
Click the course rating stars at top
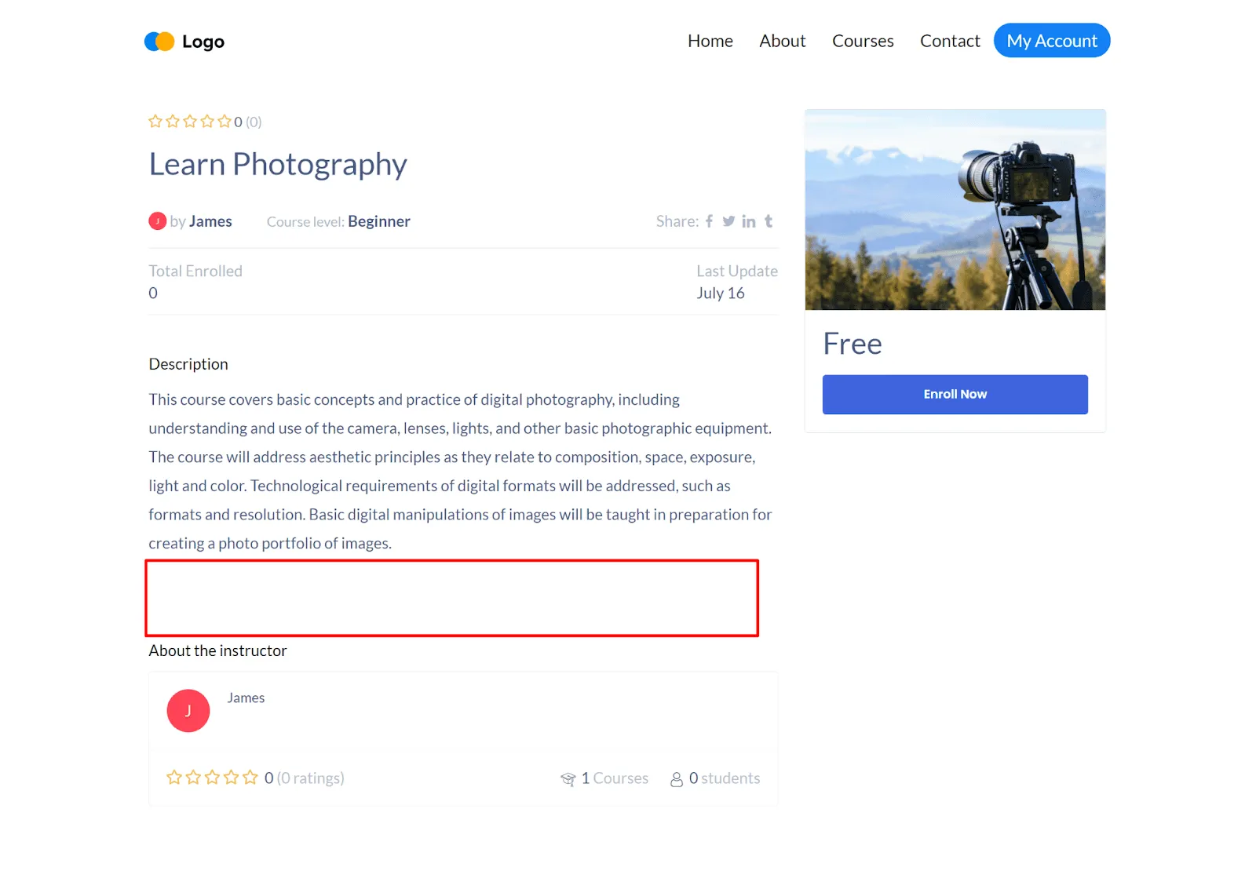pos(190,122)
